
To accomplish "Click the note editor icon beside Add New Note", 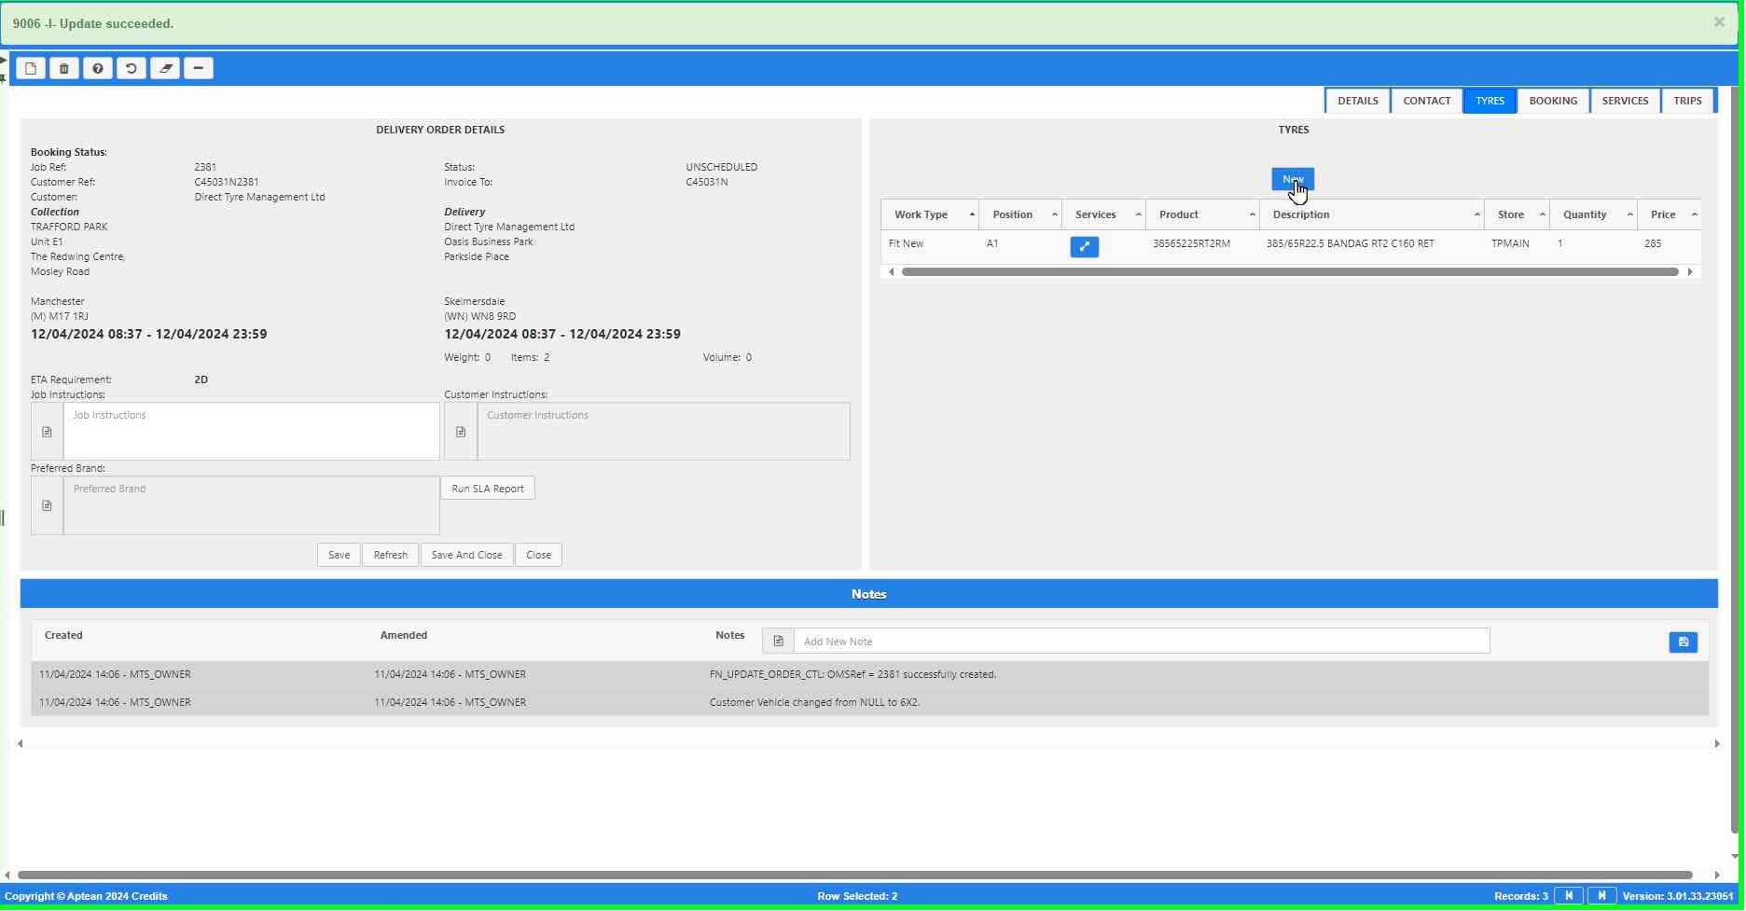I will (x=778, y=641).
